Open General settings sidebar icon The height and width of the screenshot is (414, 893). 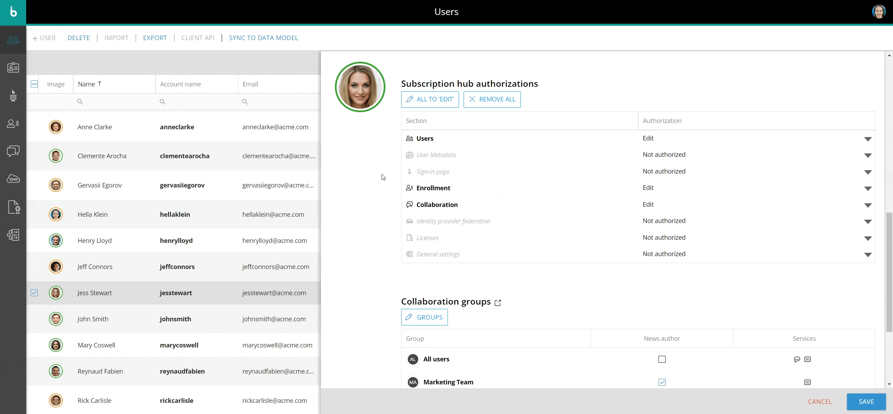point(13,235)
